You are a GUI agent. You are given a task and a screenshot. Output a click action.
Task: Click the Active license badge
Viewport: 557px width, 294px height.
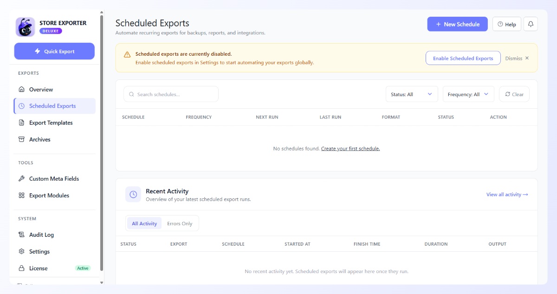[83, 268]
